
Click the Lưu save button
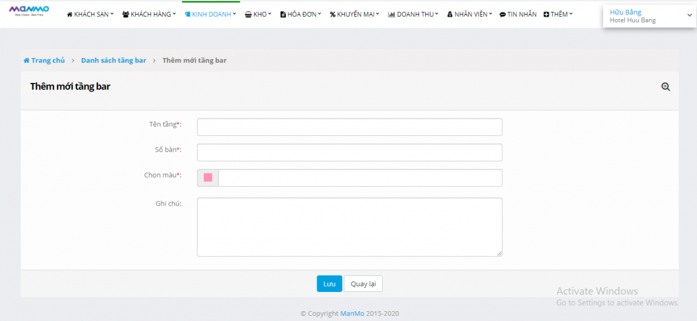(x=329, y=284)
